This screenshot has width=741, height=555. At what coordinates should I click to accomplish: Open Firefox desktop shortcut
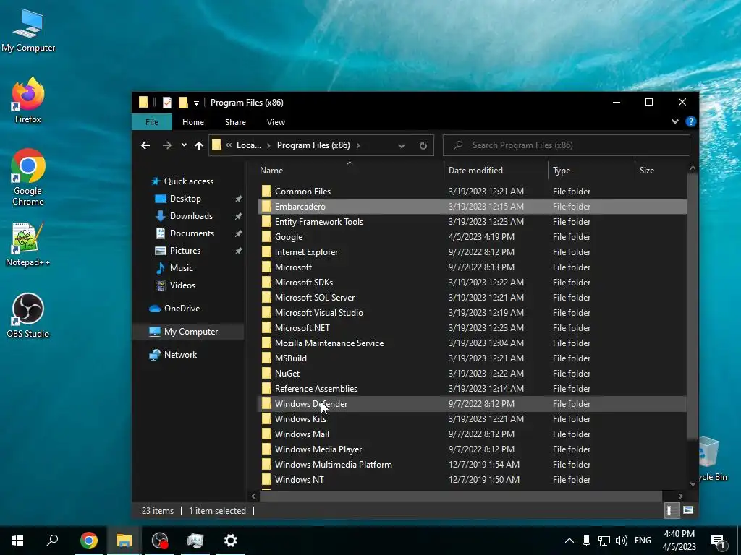click(28, 100)
